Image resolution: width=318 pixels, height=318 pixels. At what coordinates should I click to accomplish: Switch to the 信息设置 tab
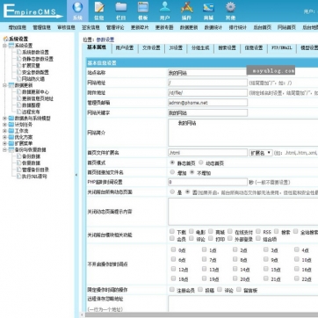(254, 48)
